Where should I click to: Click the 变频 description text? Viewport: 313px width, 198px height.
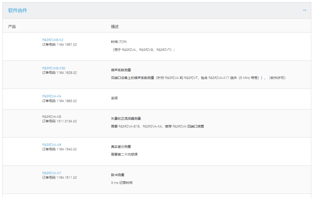[x=114, y=99]
